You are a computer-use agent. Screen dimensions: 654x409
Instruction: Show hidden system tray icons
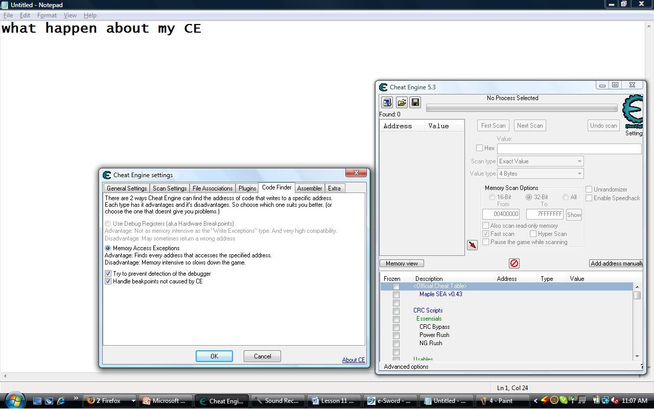pyautogui.click(x=535, y=401)
